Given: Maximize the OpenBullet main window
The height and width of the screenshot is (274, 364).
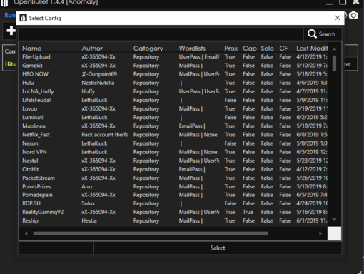Looking at the screenshot, I should tap(343, 2).
